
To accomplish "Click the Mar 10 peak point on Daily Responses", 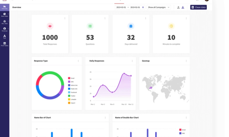I will coord(124,73).
